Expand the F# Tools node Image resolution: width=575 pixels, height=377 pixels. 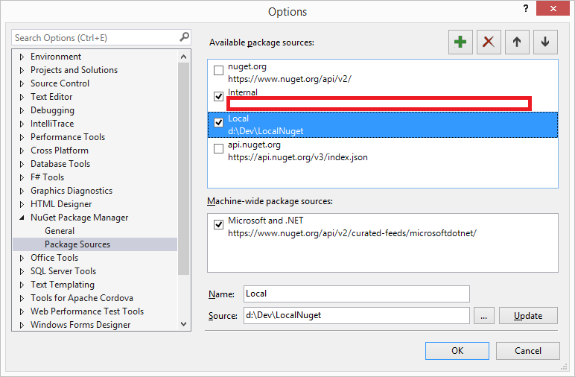click(22, 177)
